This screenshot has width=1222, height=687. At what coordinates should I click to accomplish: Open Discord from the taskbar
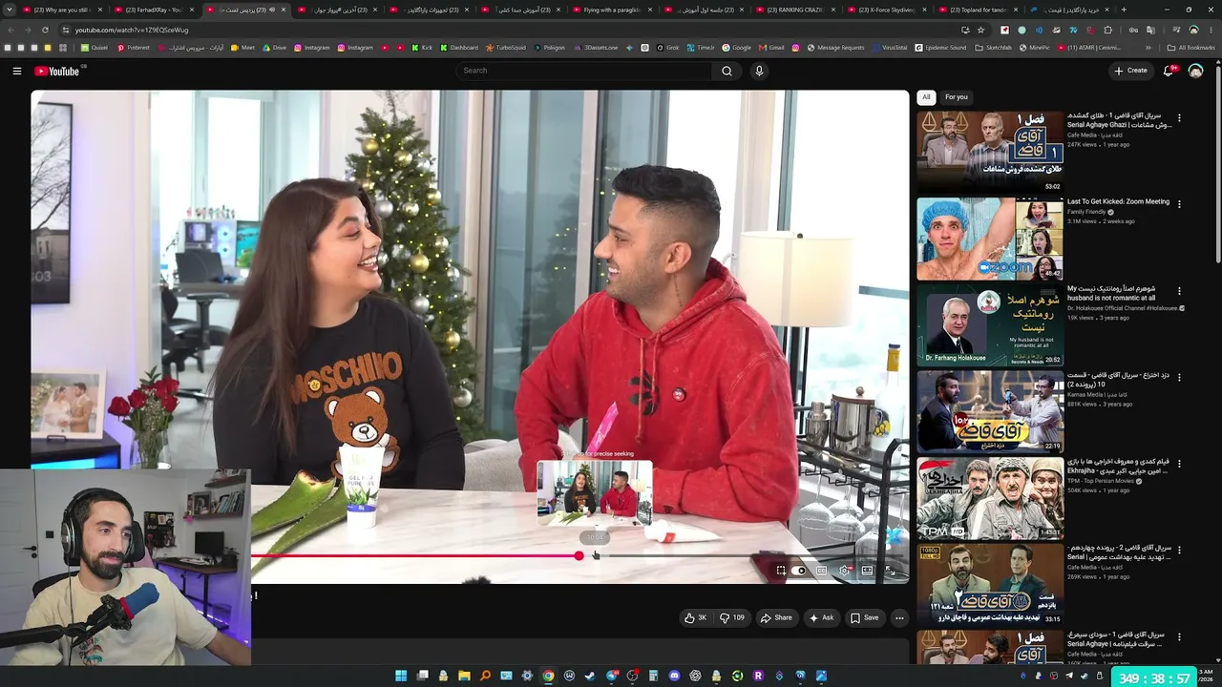point(674,676)
